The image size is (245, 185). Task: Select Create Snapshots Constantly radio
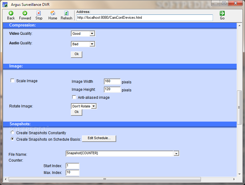click(13, 133)
